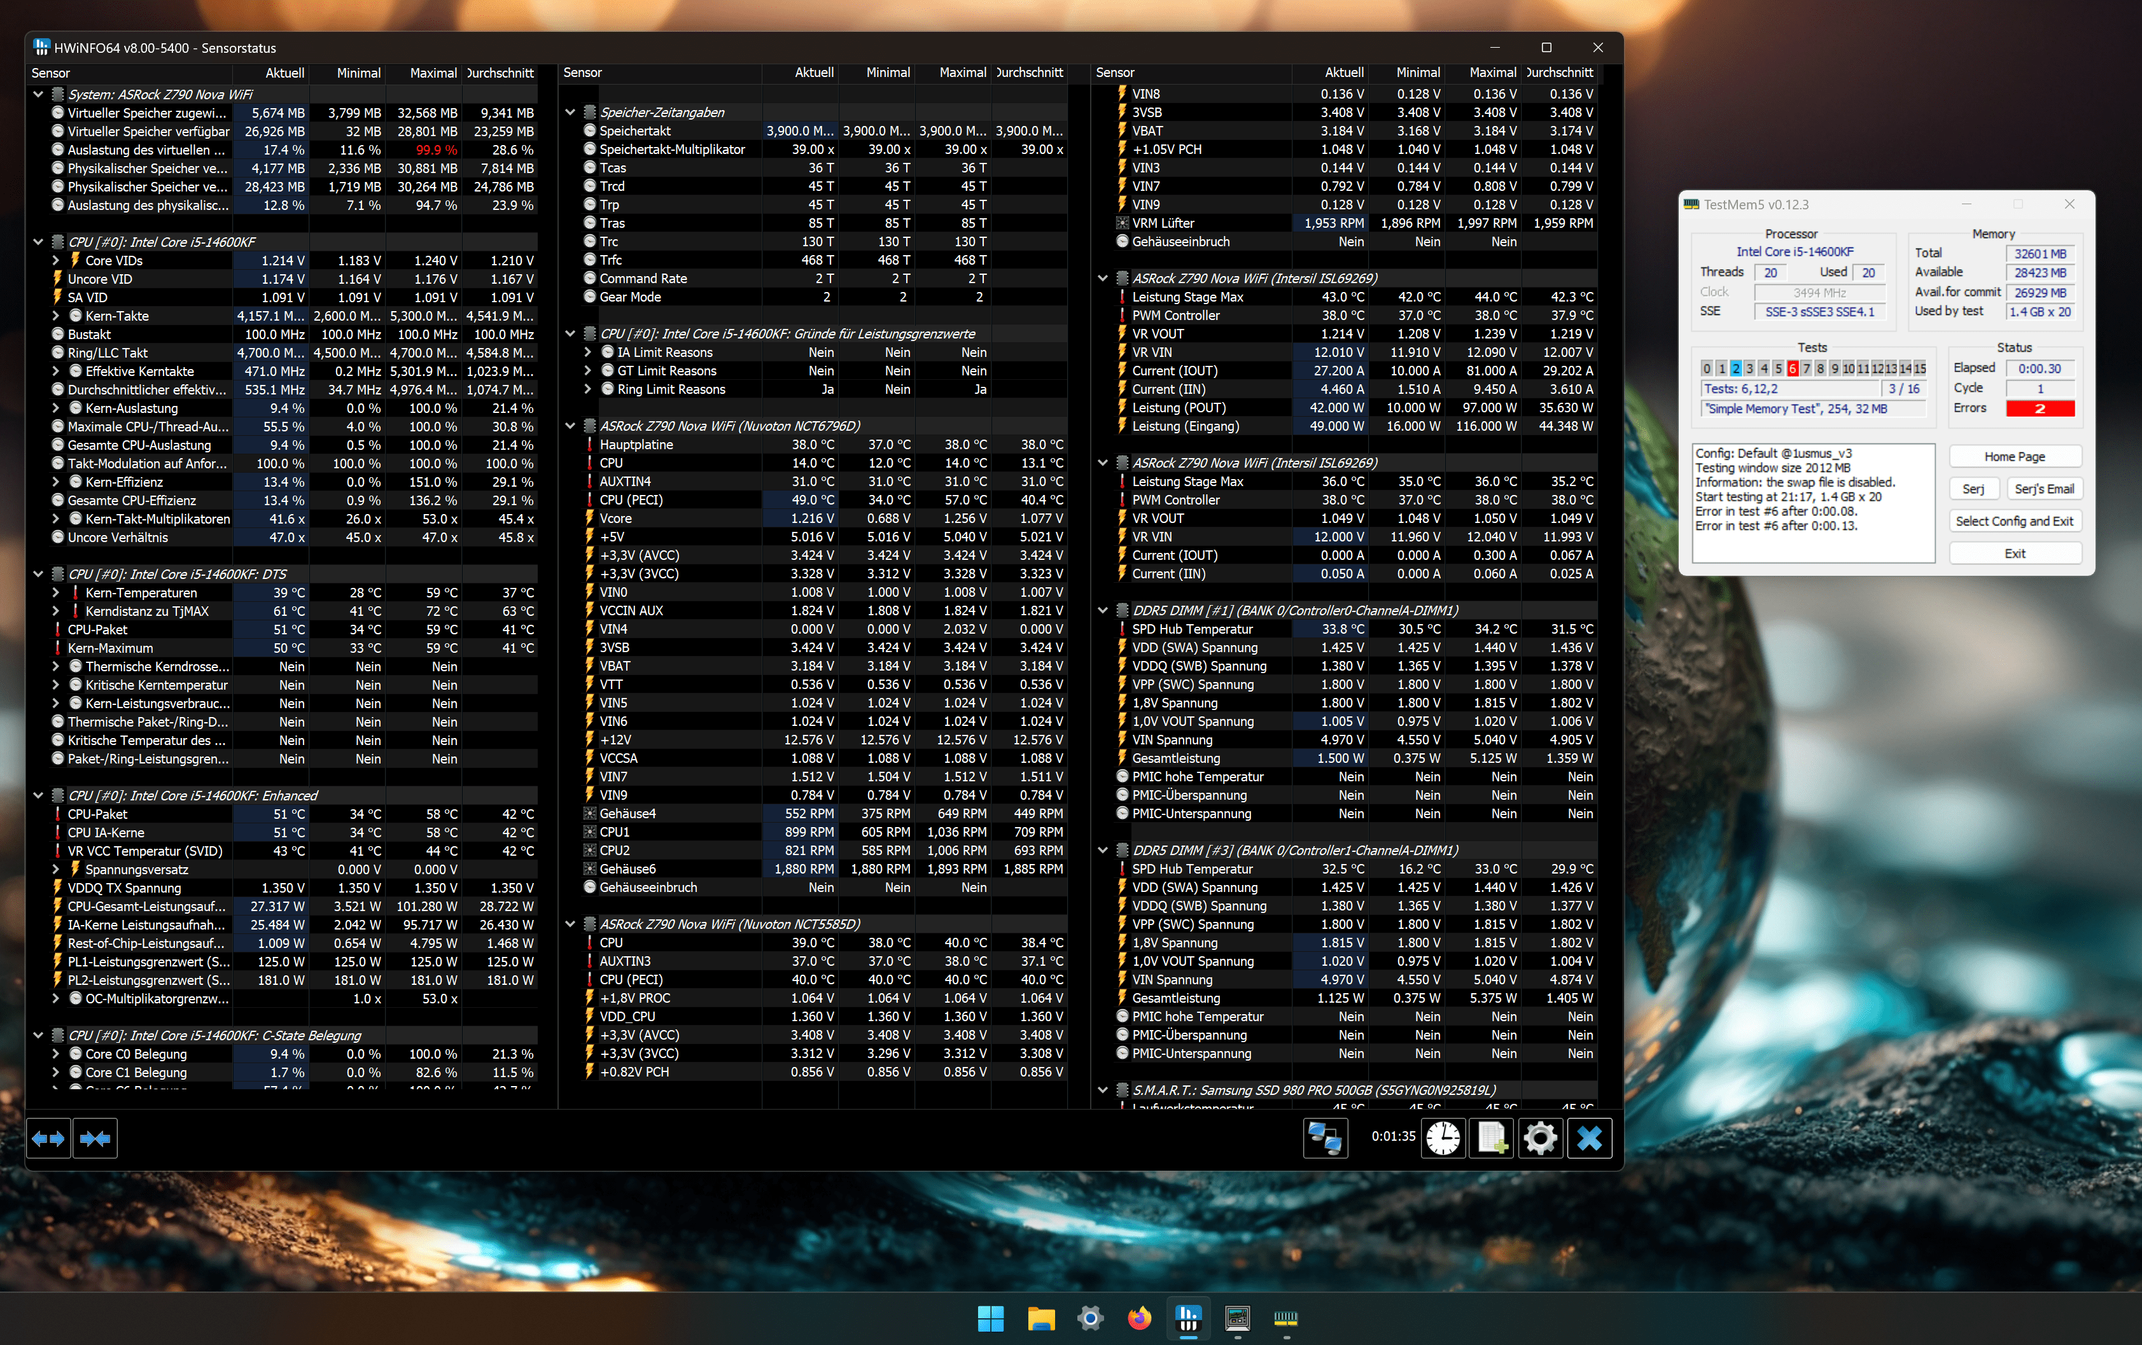Viewport: 2142px width, 1345px height.
Task: Switch to HWiNFO taskbar icon
Action: 1189,1318
